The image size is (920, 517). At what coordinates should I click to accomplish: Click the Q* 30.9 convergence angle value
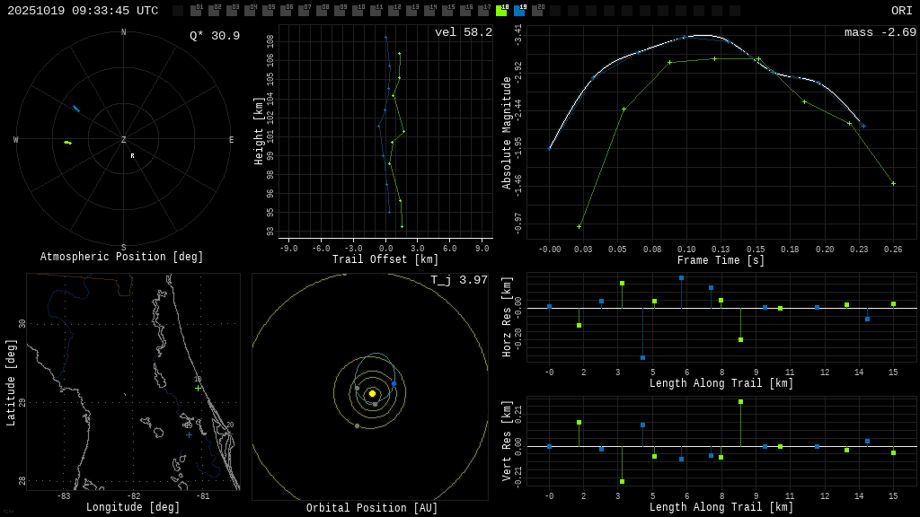tap(215, 36)
